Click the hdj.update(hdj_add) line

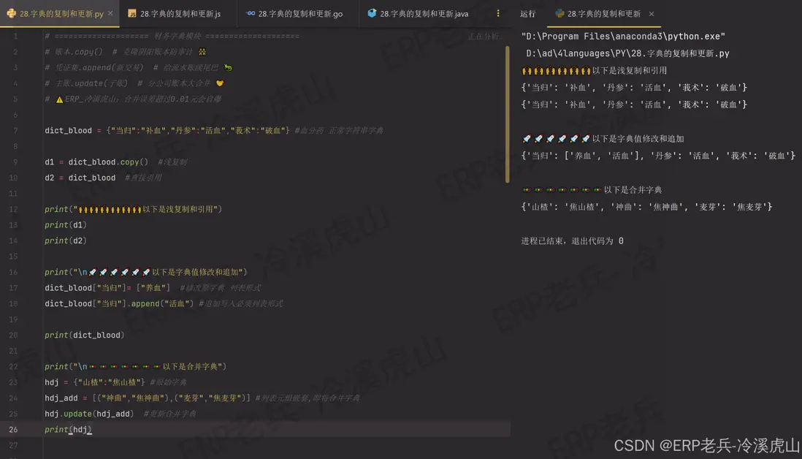point(121,414)
